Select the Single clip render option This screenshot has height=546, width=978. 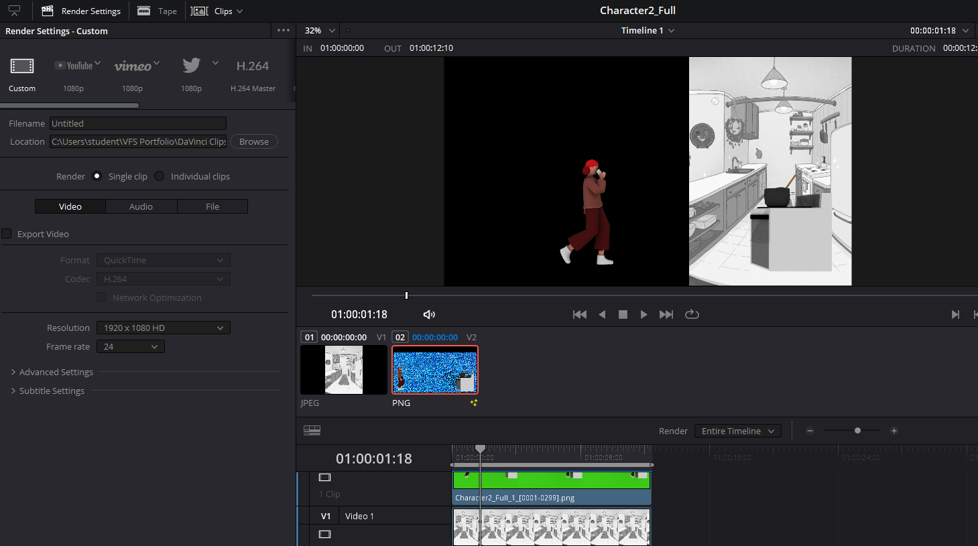[97, 176]
